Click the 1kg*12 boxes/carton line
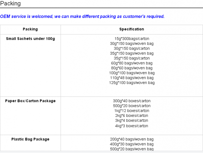This screenshot has height=153, width=203. (x=132, y=111)
